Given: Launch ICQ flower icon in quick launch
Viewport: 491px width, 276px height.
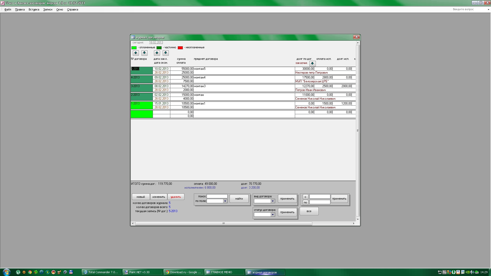Looking at the screenshot, I should (x=36, y=272).
